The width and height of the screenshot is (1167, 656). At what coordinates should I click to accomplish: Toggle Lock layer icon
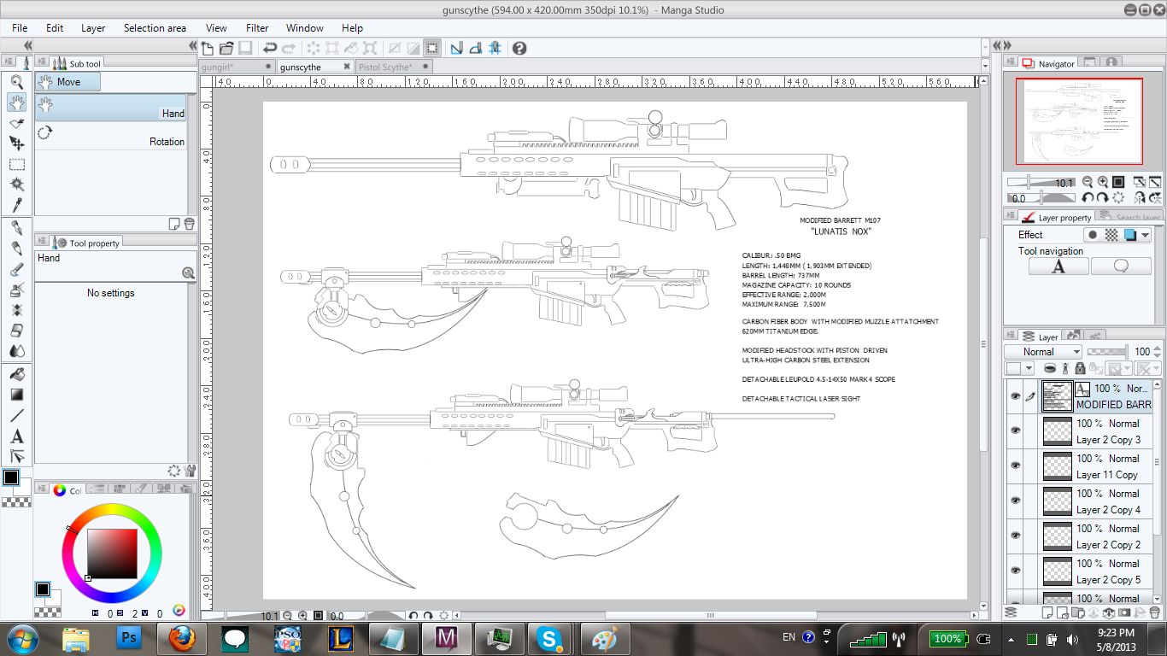[1080, 368]
